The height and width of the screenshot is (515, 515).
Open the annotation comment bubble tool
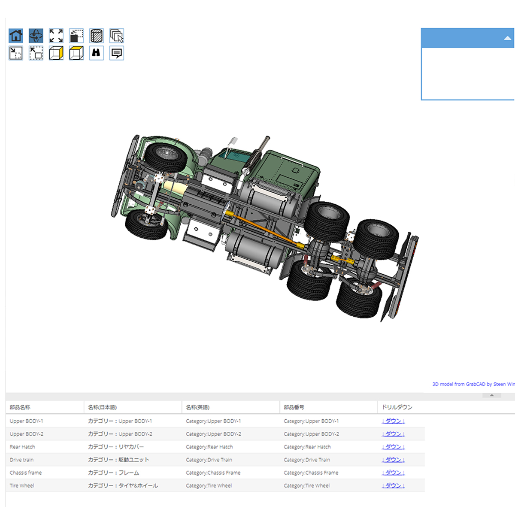117,53
